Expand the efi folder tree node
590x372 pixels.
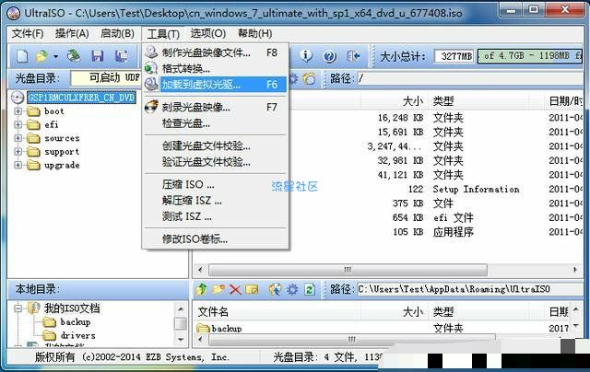[x=18, y=124]
